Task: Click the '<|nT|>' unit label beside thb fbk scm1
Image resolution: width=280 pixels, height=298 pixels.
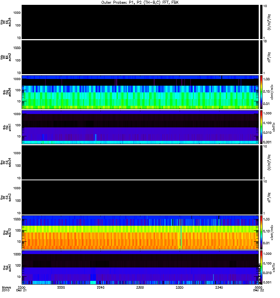Action: click(x=274, y=127)
